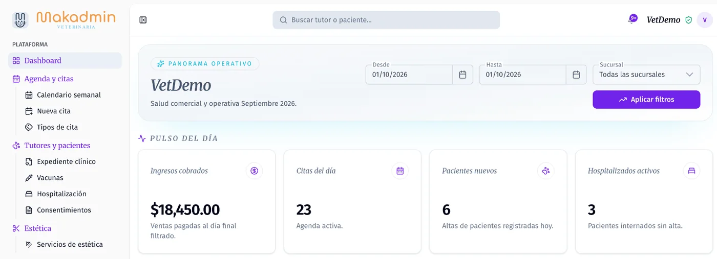Click the paw icon on Pacientes nuevos card

(x=546, y=171)
